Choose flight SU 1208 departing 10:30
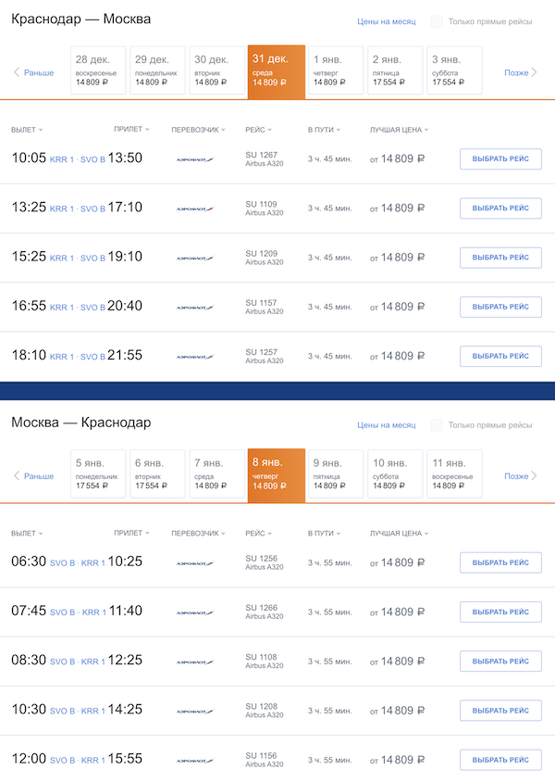555x782 pixels. pyautogui.click(x=500, y=711)
